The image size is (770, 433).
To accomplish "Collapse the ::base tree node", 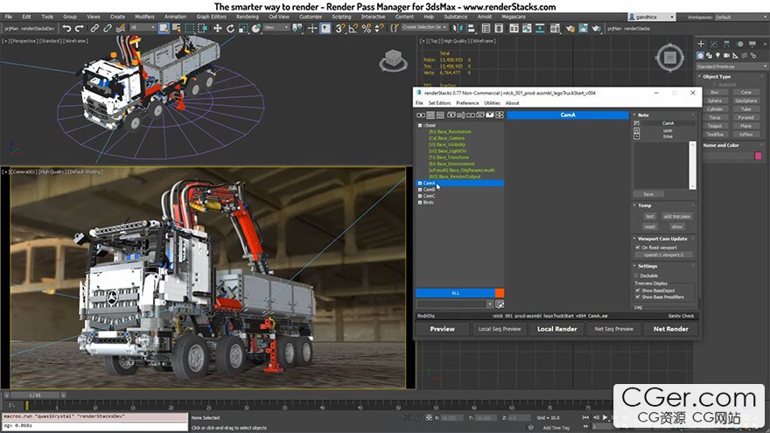I will click(420, 126).
